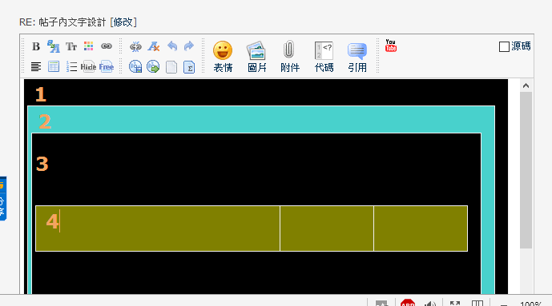Insert a 引用 quote block
Viewport: 552px width, 306px height.
tap(357, 57)
